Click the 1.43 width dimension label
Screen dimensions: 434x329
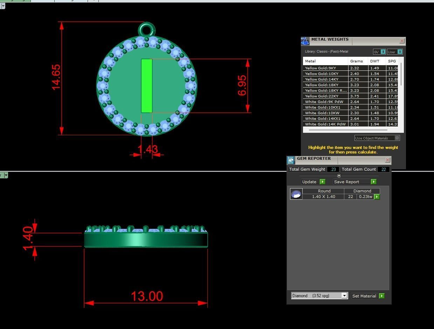pyautogui.click(x=147, y=150)
